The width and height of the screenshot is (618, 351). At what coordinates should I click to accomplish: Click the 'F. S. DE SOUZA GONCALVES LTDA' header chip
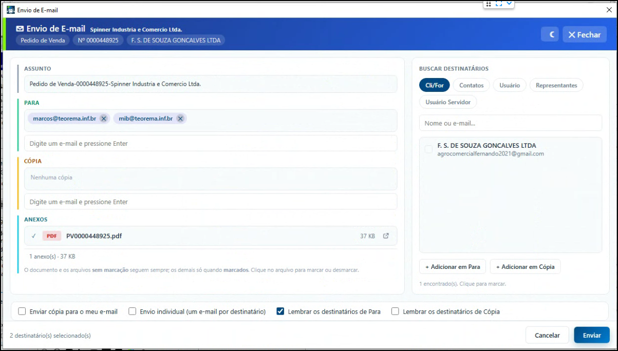[176, 40]
